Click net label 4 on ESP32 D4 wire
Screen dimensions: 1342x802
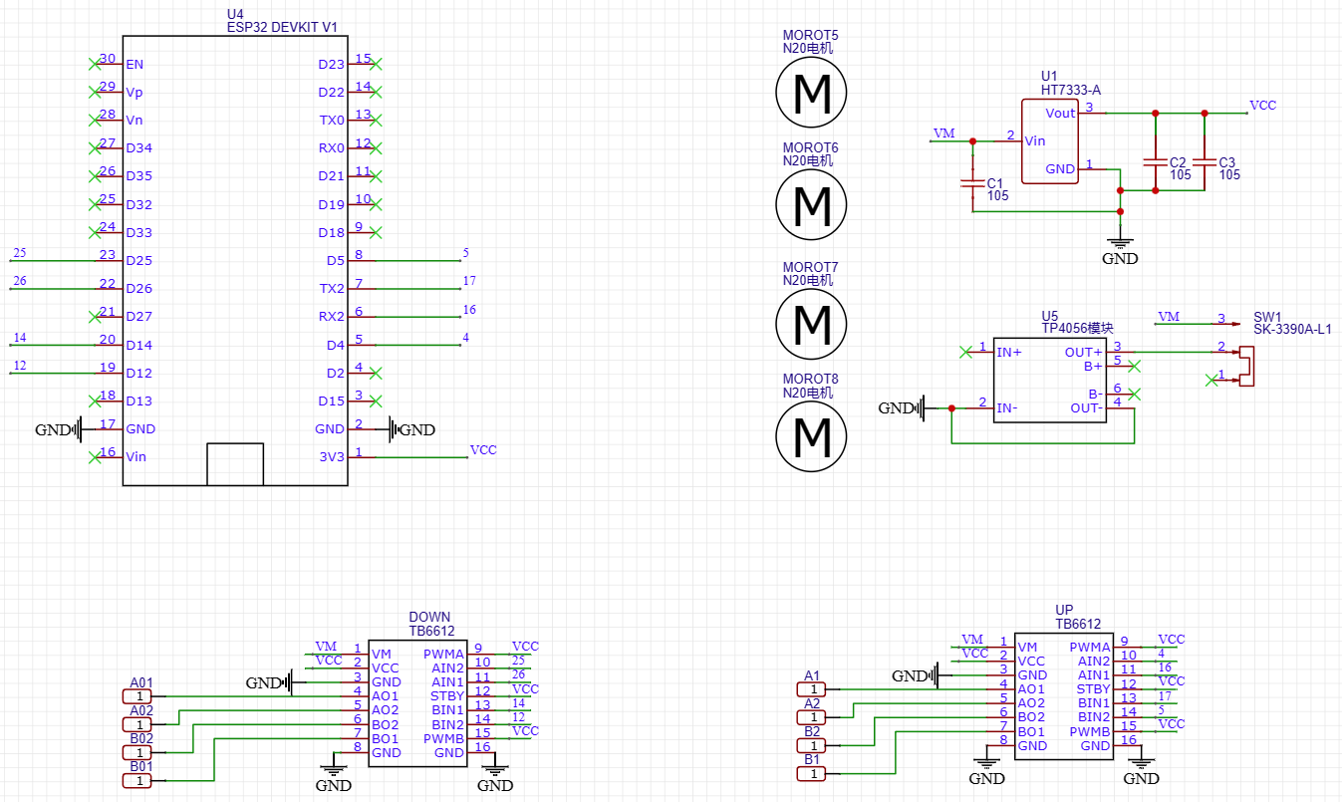tap(465, 338)
